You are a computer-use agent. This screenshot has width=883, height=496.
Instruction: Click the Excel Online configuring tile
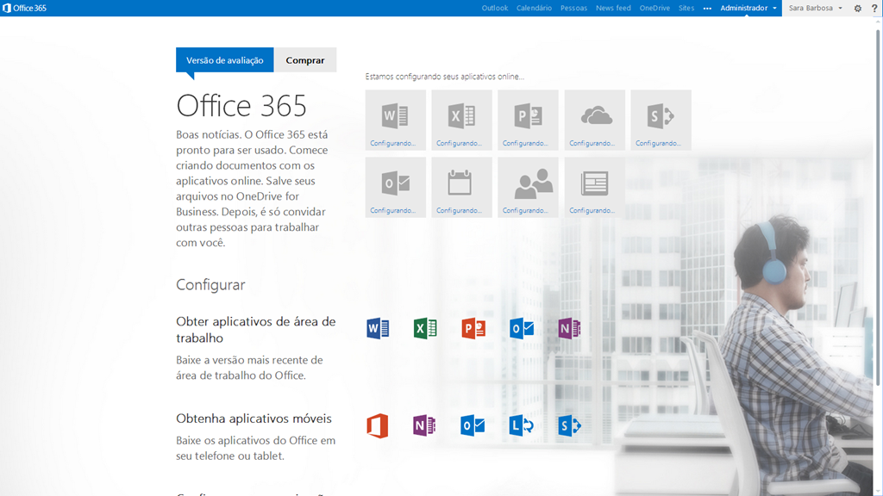coord(461,120)
